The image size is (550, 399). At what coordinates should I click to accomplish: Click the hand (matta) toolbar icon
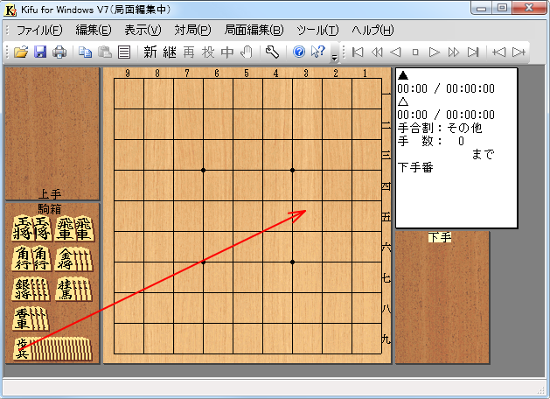(247, 52)
